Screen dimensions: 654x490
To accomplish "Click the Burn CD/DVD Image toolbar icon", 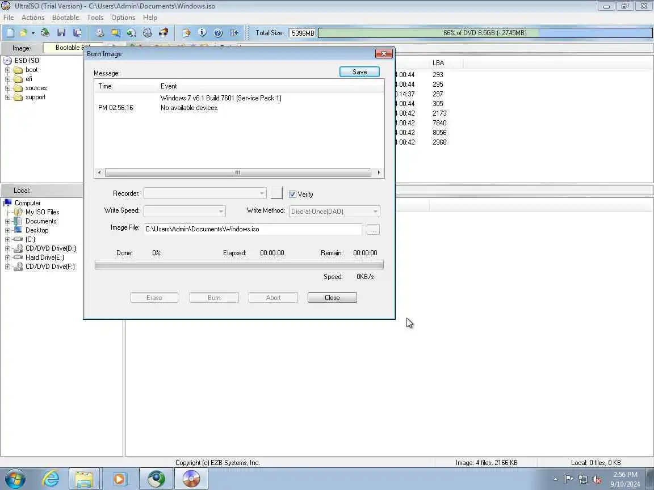I will (163, 33).
